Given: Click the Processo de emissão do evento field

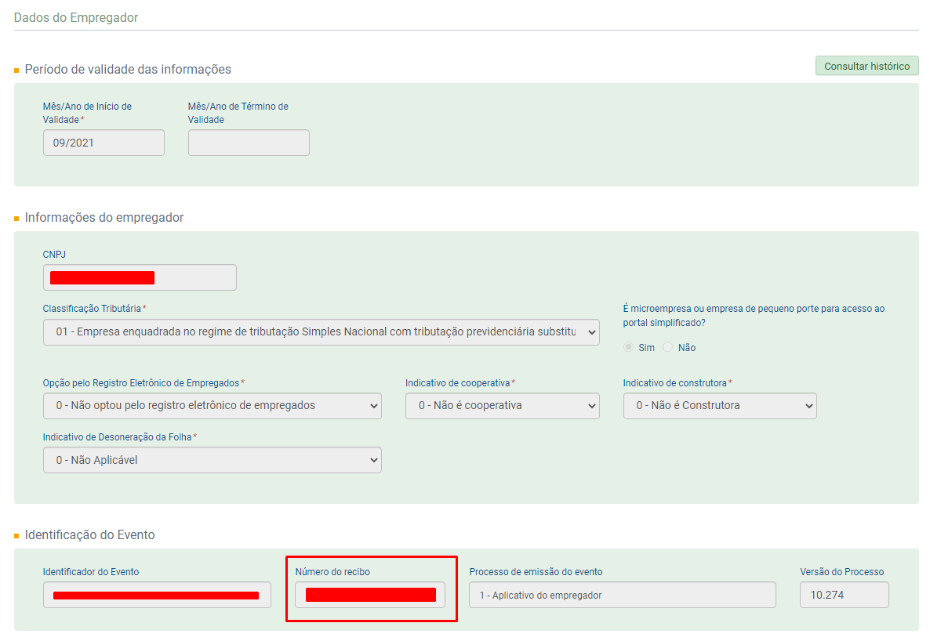Looking at the screenshot, I should (x=622, y=595).
